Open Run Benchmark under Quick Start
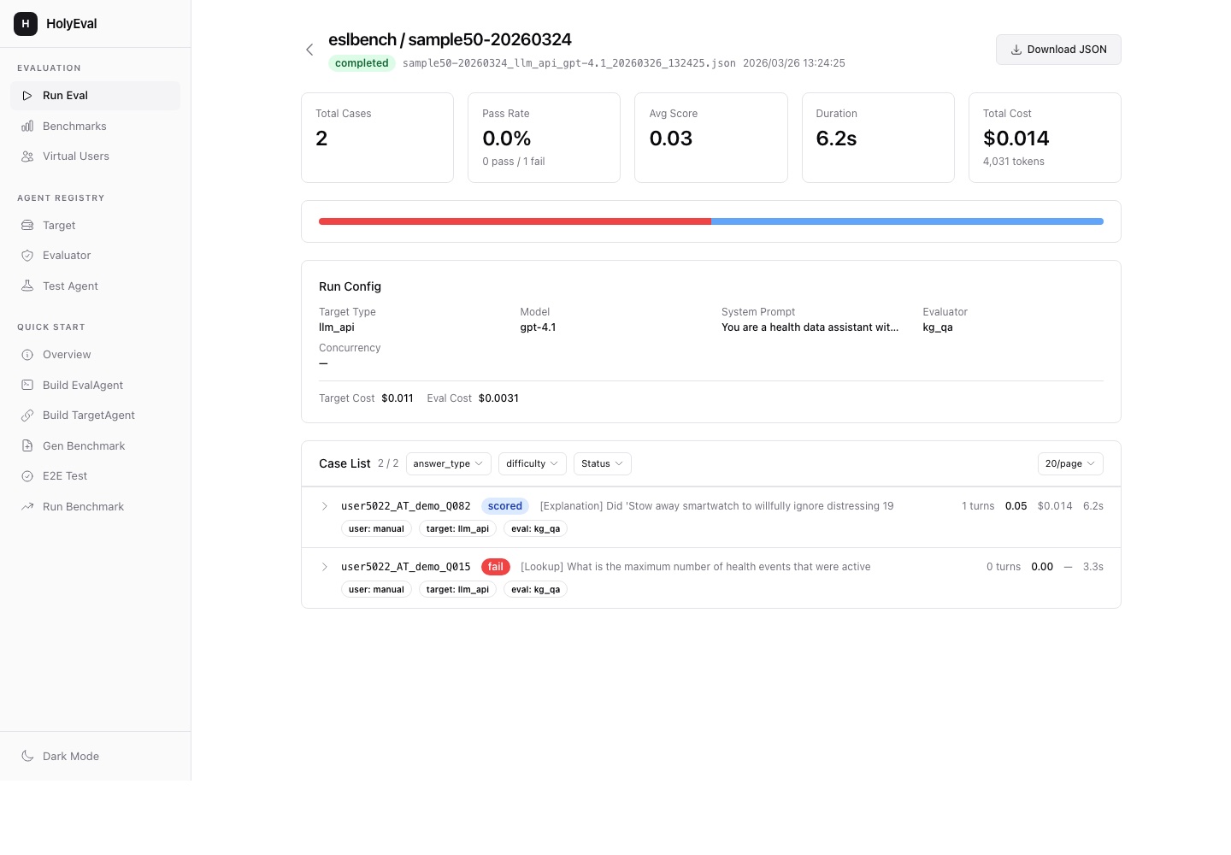 (95, 507)
